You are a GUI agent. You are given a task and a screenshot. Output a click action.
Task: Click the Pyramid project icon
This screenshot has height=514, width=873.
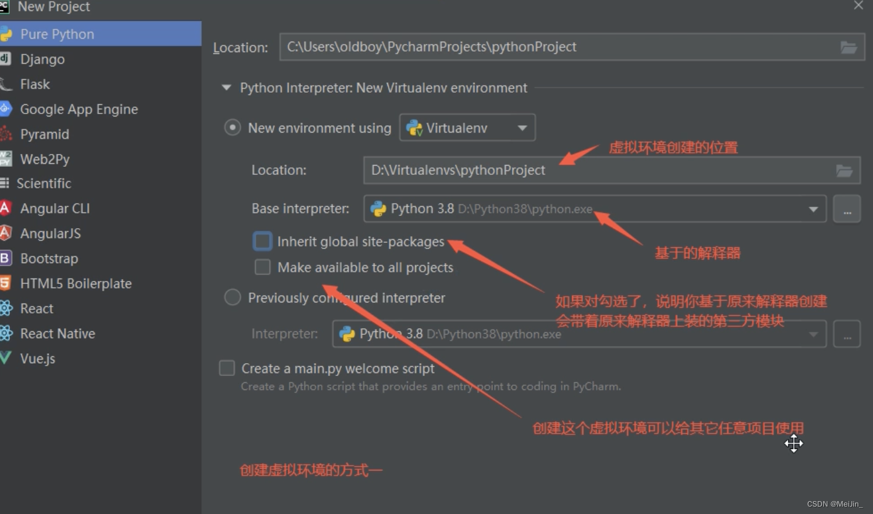pyautogui.click(x=6, y=134)
